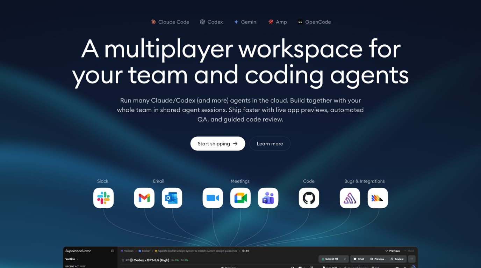Select the striped PostHog icon

[x=378, y=198]
